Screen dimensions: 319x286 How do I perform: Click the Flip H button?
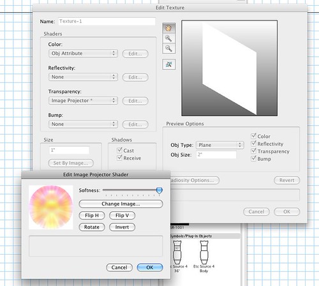[x=92, y=216]
